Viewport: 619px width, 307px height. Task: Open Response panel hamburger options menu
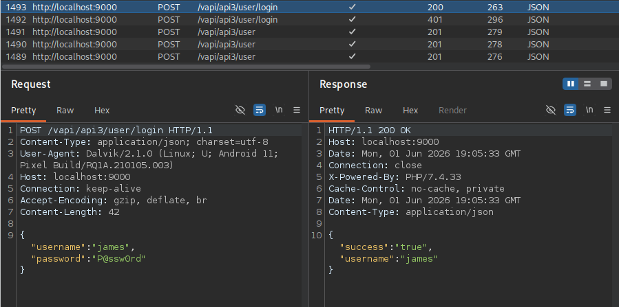[x=607, y=110]
